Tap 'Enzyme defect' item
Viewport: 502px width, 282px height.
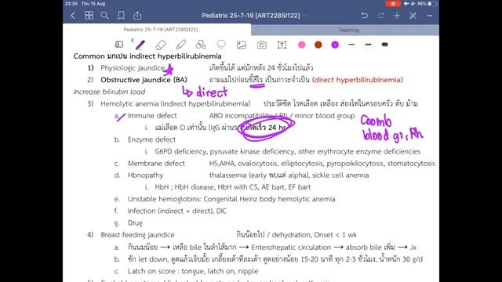tap(151, 139)
